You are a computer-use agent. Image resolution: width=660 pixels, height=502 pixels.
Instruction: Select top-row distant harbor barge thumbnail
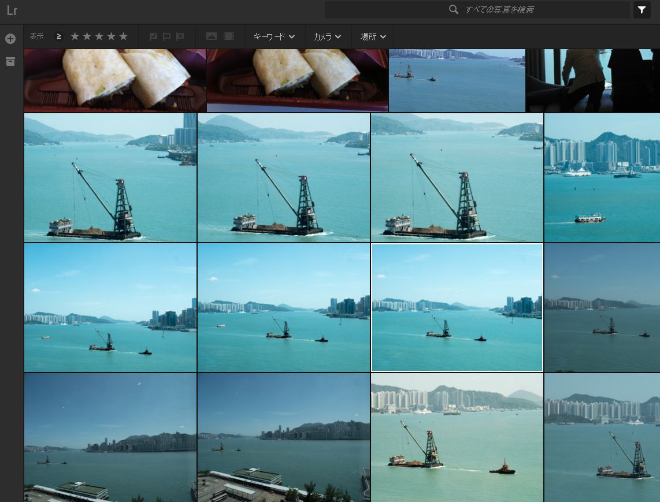[457, 80]
